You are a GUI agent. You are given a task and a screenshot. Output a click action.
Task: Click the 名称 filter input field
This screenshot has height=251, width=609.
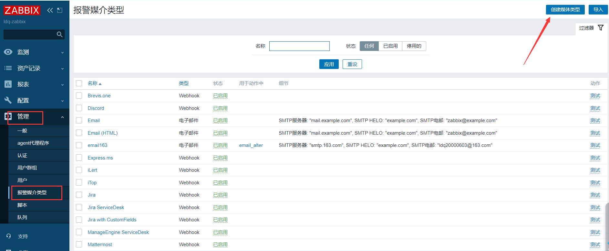pos(299,46)
